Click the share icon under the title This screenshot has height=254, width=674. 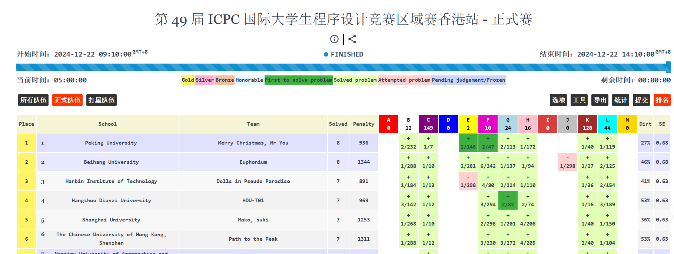pyautogui.click(x=352, y=39)
